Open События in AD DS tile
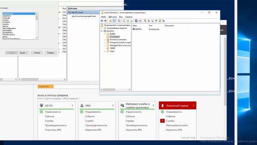The image size is (257, 145). click(49, 116)
